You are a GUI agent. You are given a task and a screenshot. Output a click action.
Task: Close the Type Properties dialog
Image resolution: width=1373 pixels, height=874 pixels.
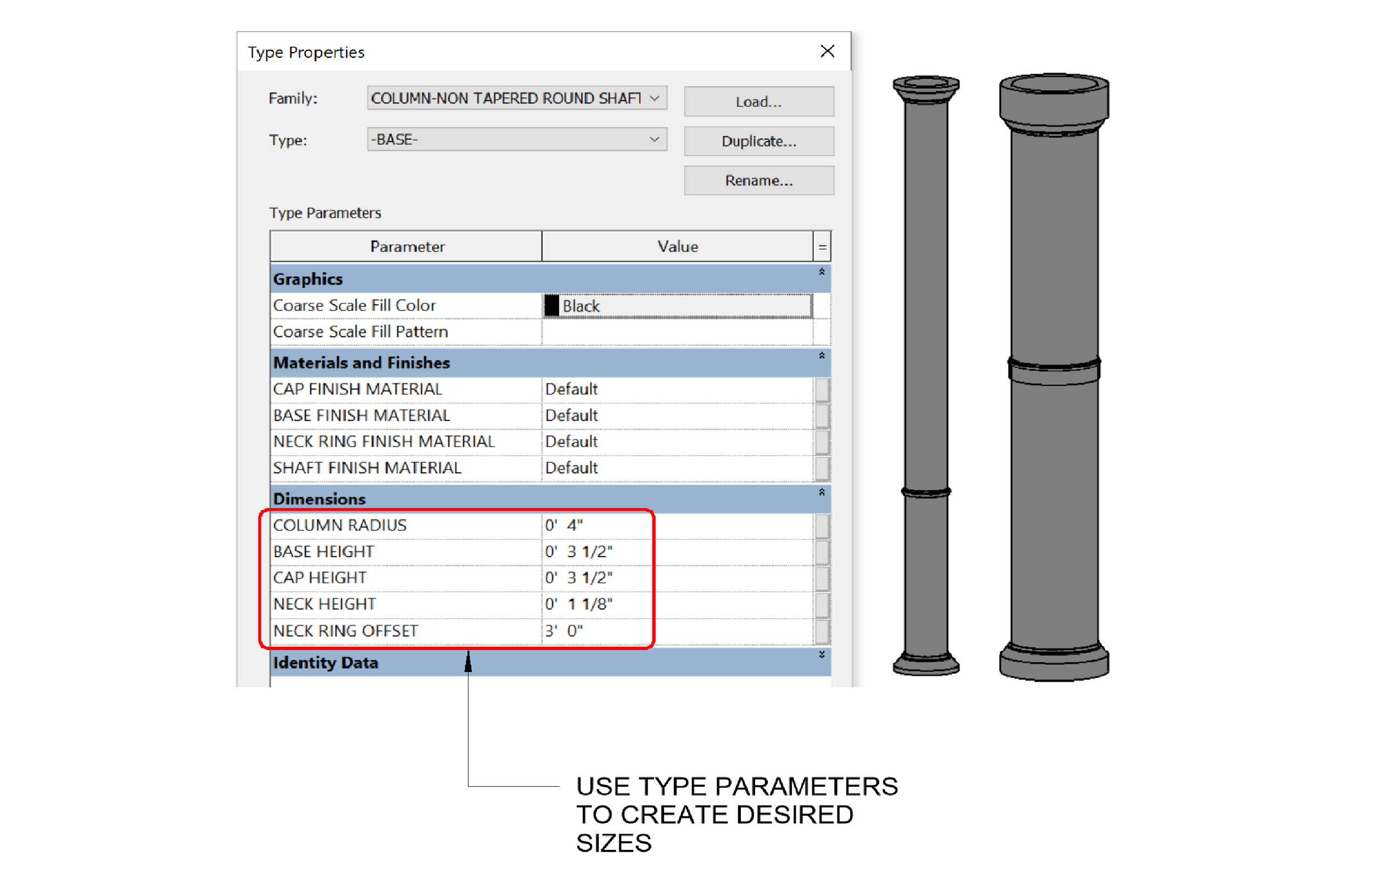[x=827, y=51]
